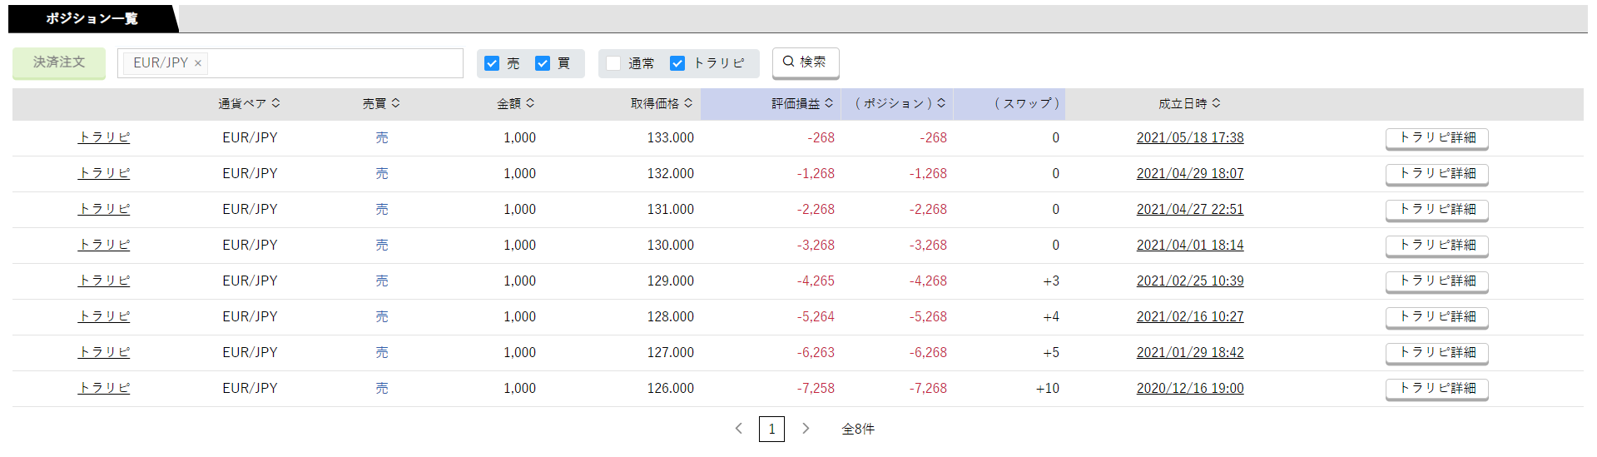The image size is (1597, 457).
Task: Open トラリピ link for 133.000 row
Action: [x=104, y=137]
